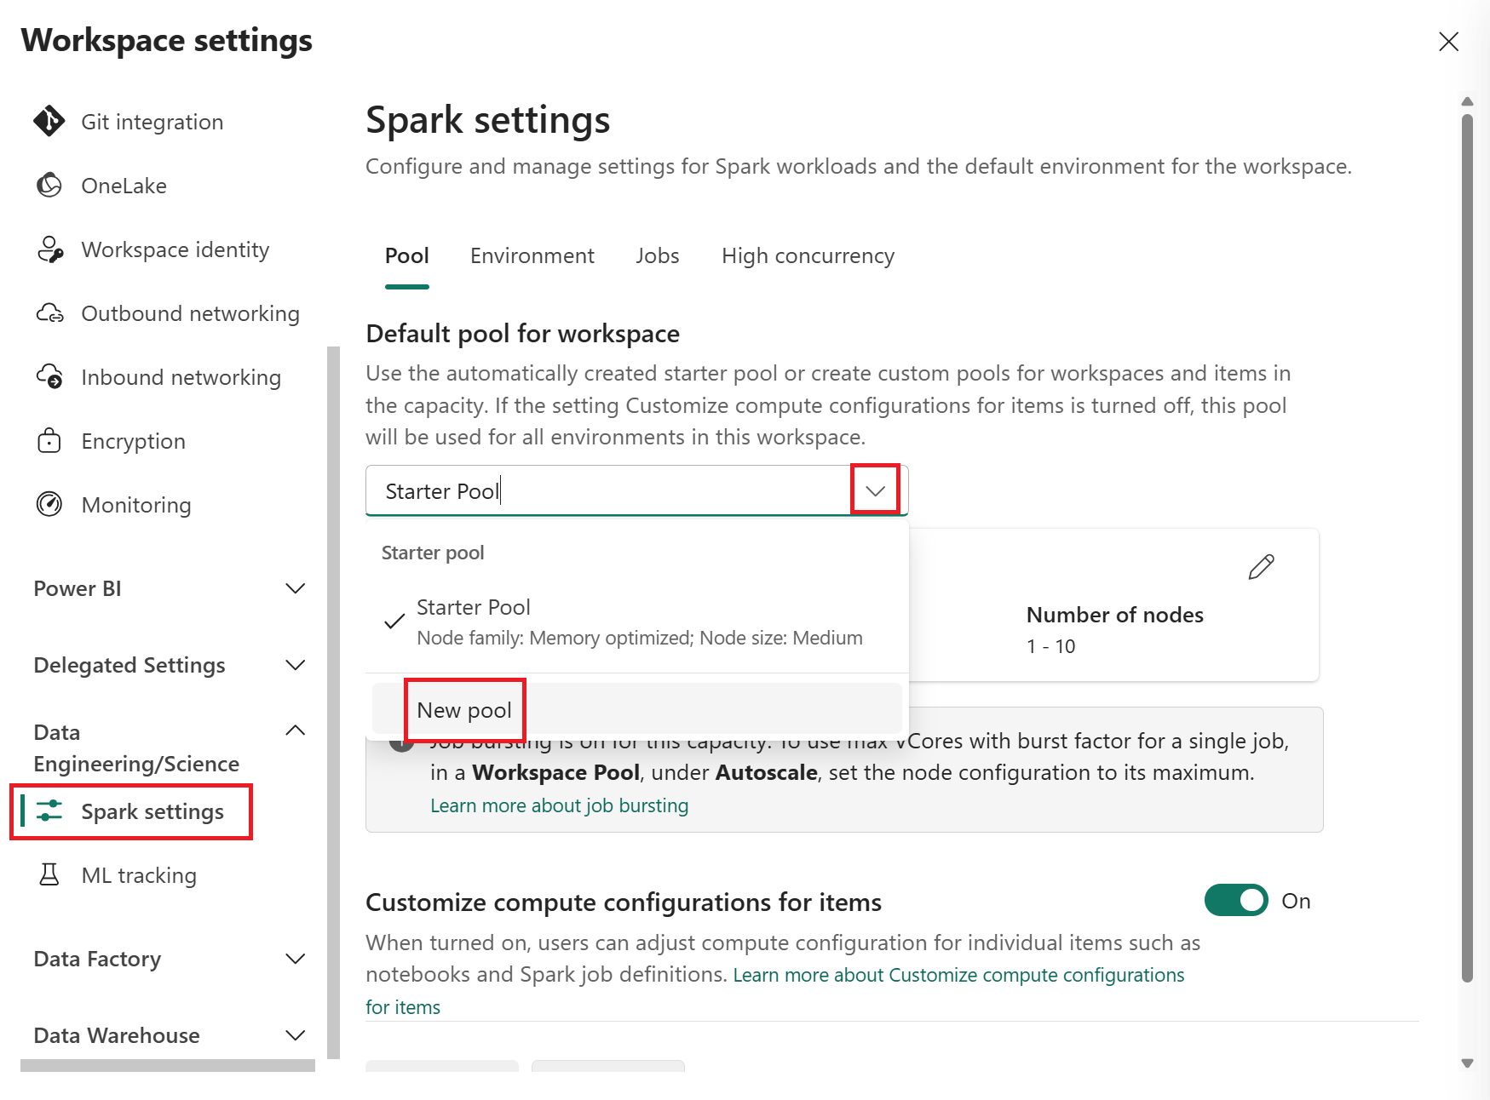Image resolution: width=1490 pixels, height=1100 pixels.
Task: Click the Inbound networking cloud icon
Action: (49, 376)
